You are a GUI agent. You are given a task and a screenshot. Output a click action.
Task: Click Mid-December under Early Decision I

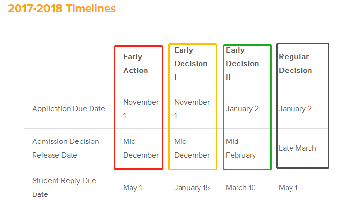click(192, 148)
